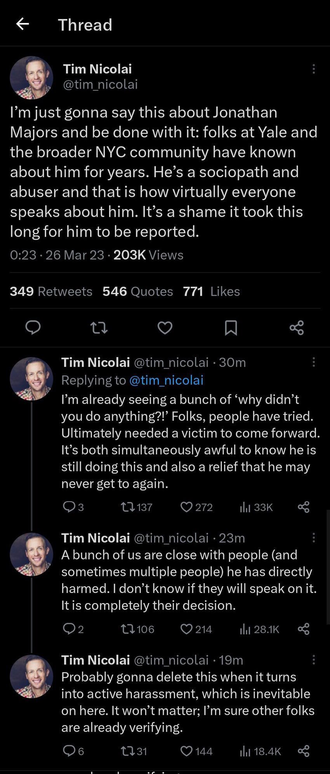Retweet the main tweet

99,328
